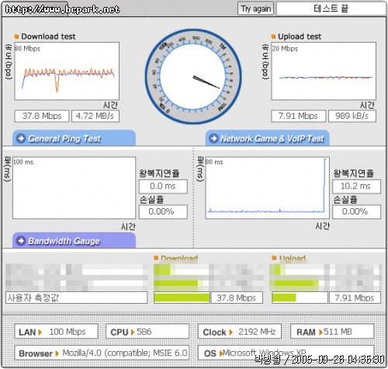388x369 pixels.
Task: Click the green download progress bar at 37.8 Mbps
Action: [x=182, y=298]
